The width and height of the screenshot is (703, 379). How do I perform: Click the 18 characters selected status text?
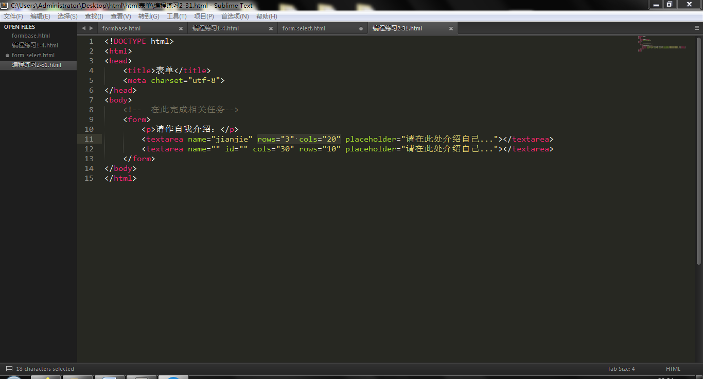tap(45, 369)
